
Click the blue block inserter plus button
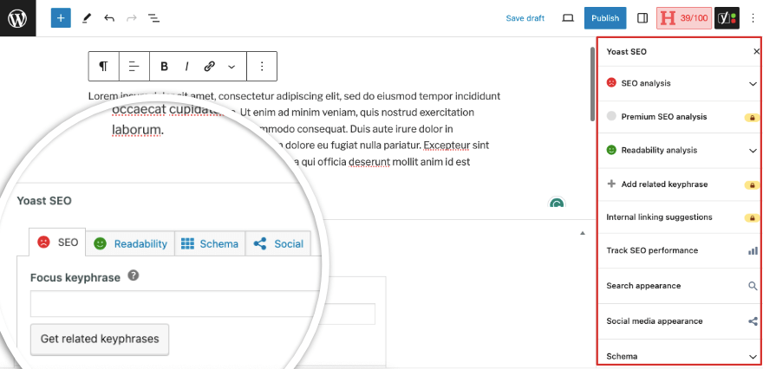61,18
